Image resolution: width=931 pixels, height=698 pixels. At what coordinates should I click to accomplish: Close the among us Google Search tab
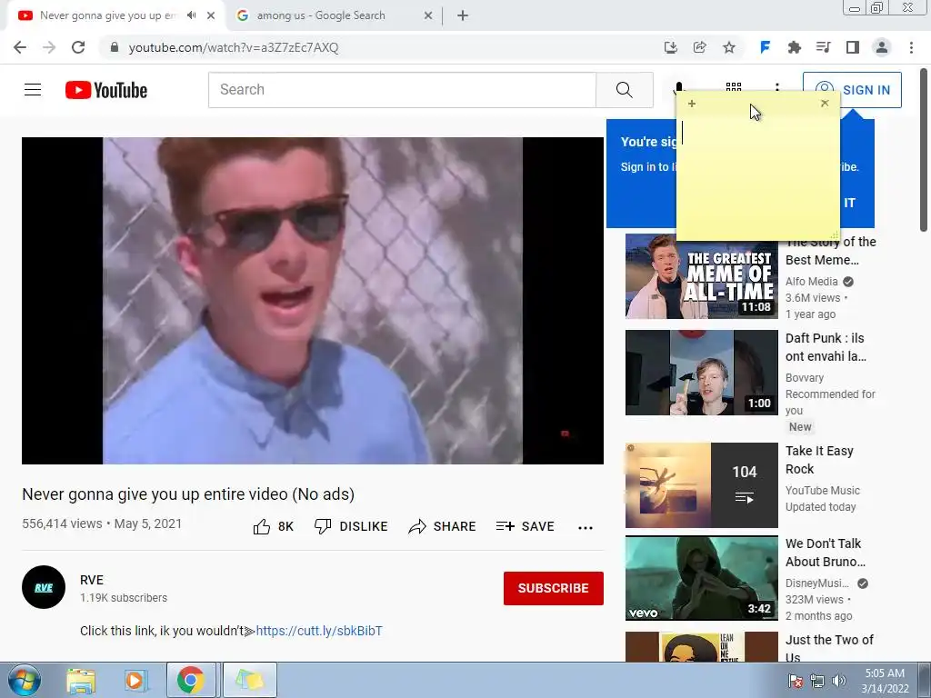428,16
